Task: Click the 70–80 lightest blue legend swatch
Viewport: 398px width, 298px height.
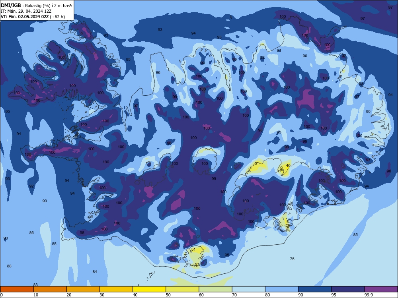Action: [x=249, y=289]
